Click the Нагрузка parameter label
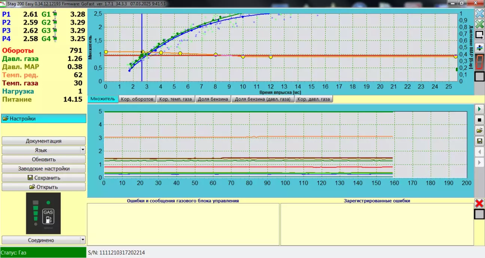Viewport: 485px width, 258px height. tap(18, 91)
